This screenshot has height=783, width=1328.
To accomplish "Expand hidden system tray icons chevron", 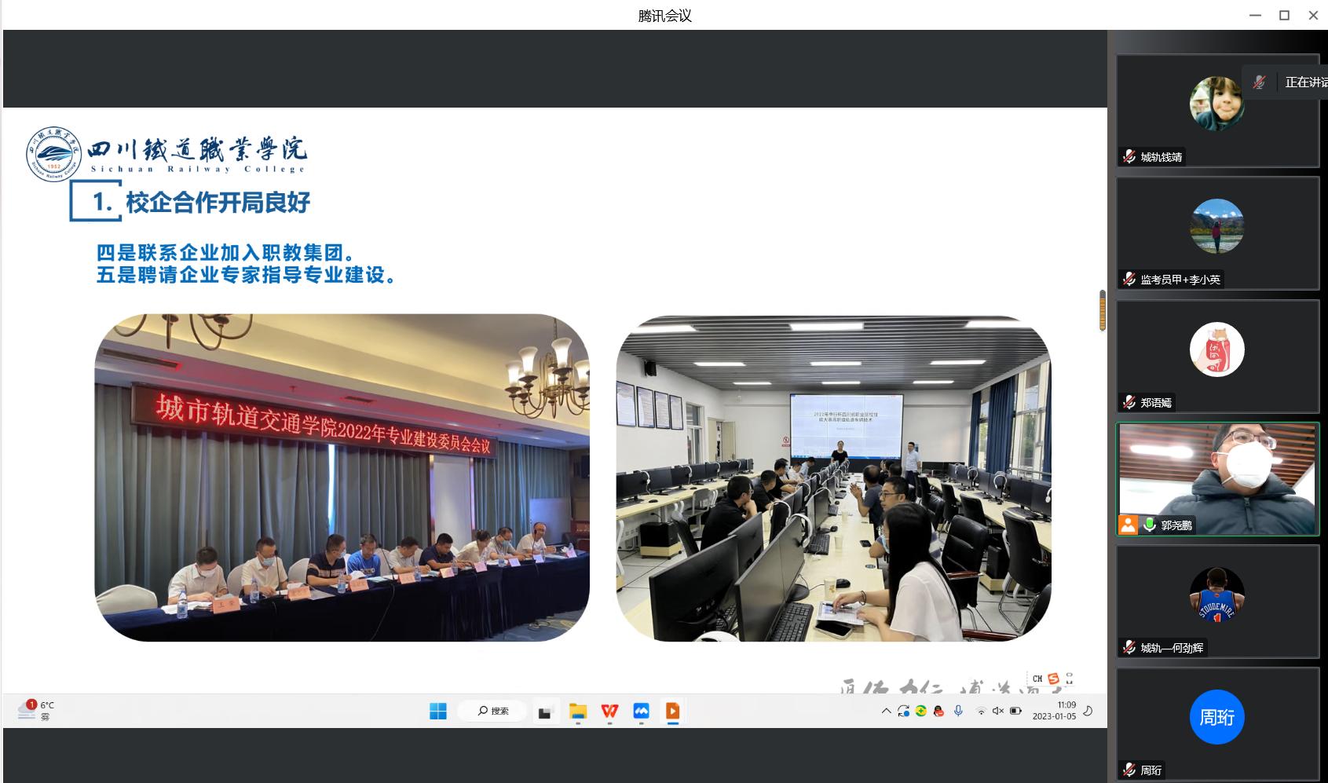I will [x=886, y=712].
